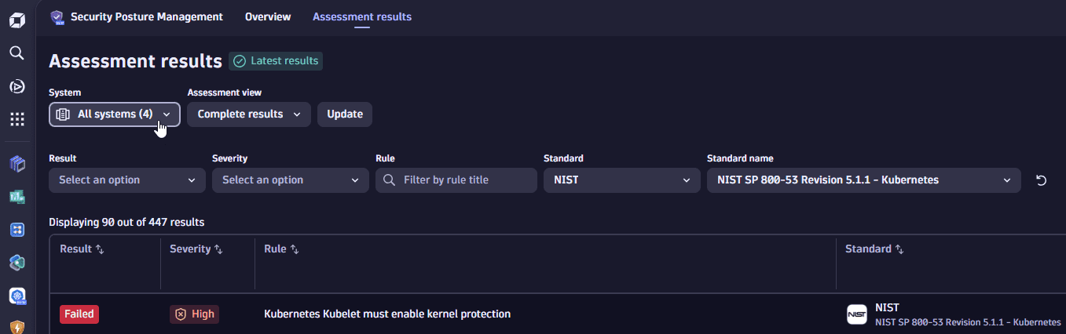Screen dimensions: 1066x334
Task: Sort by the Result column
Action: pos(99,249)
